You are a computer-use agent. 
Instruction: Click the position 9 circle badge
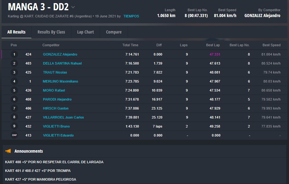pyautogui.click(x=14, y=126)
